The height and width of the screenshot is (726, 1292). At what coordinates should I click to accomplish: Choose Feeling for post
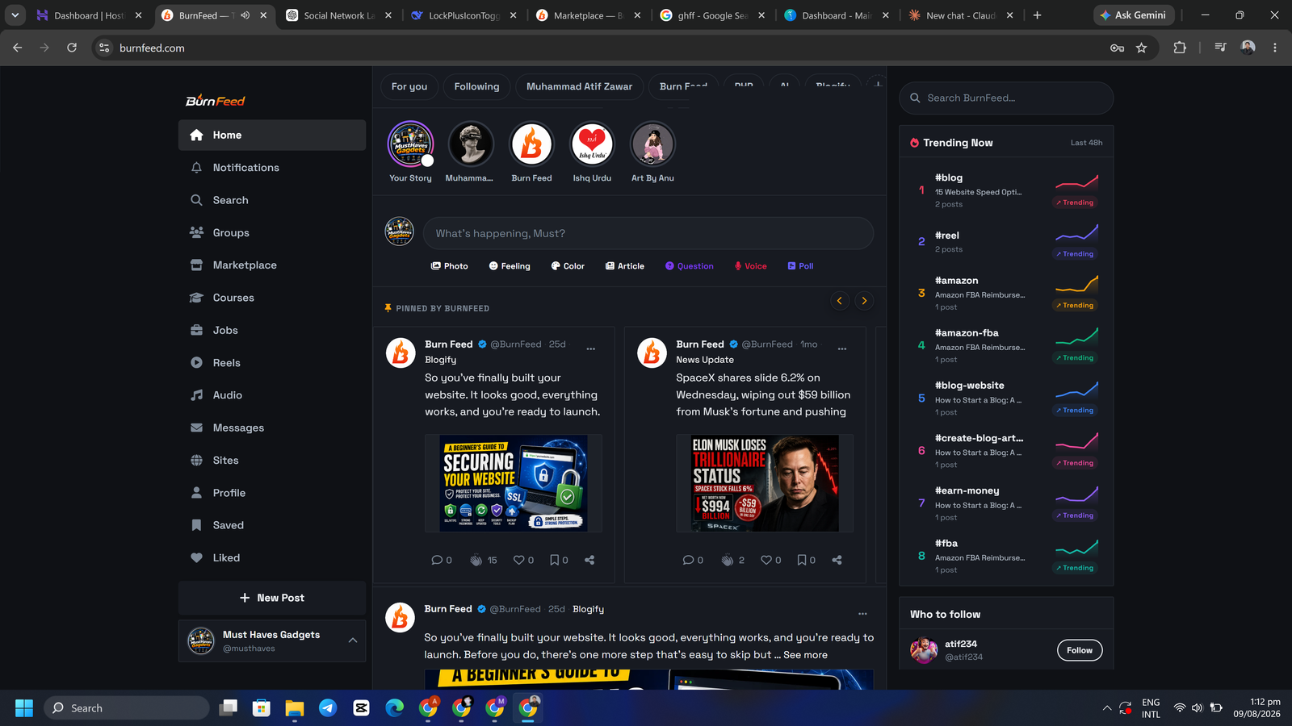(x=510, y=266)
